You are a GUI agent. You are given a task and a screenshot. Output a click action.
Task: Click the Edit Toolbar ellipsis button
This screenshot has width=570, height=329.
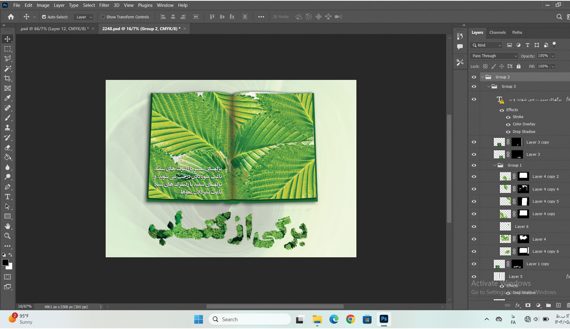click(7, 246)
